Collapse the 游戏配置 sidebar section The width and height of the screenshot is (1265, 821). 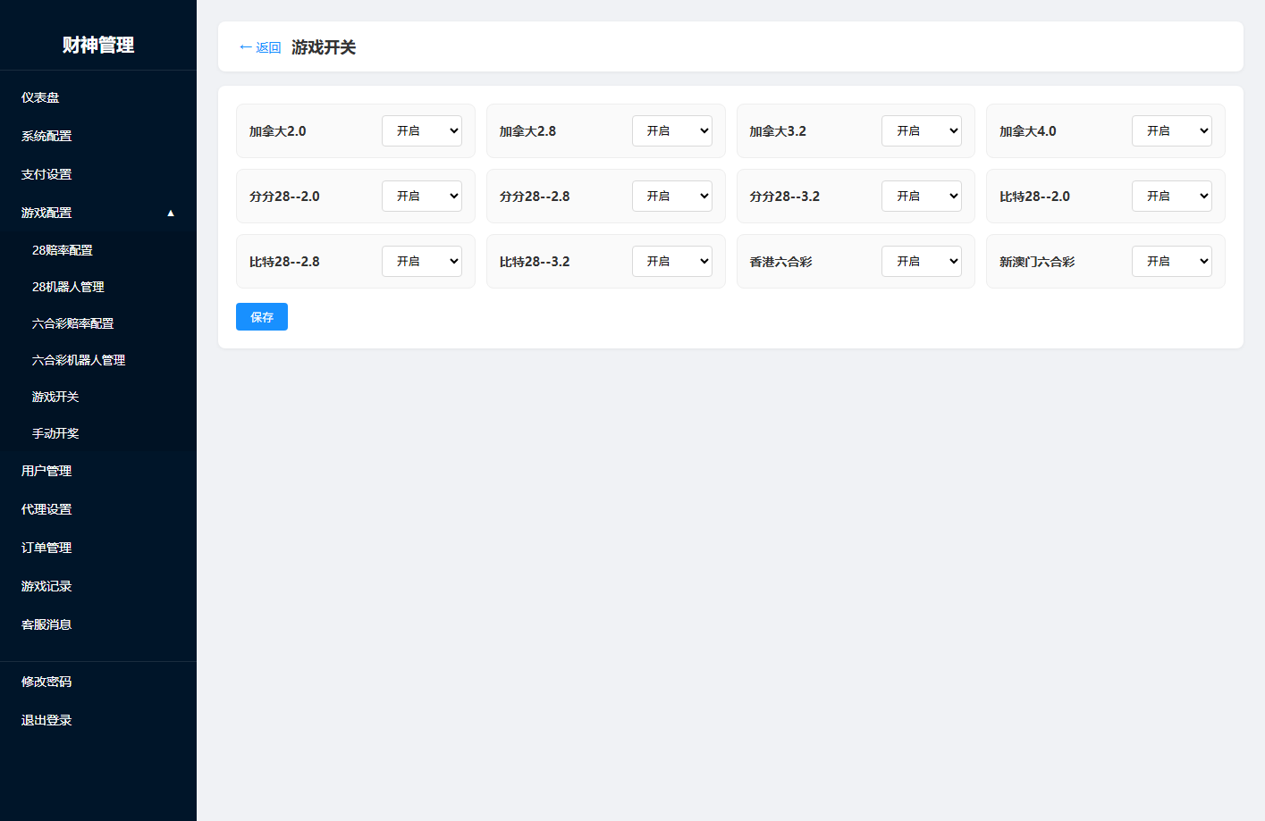pos(98,213)
